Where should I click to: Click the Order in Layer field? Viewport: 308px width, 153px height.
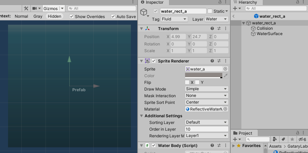[207, 129]
